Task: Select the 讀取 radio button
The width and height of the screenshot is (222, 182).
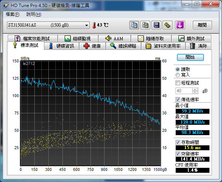Action: pos(178,69)
